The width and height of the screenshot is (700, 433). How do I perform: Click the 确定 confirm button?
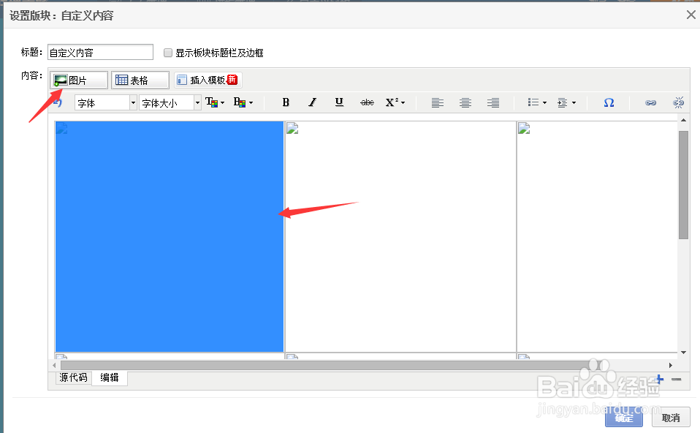point(624,418)
